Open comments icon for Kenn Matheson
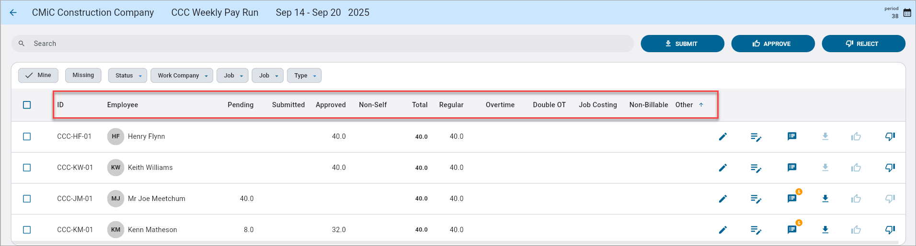This screenshot has height=246, width=916. [x=792, y=230]
